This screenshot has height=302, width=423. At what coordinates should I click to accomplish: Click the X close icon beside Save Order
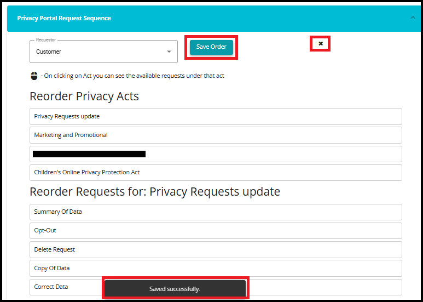(x=321, y=44)
